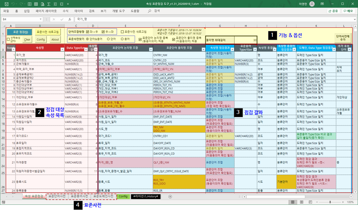Toggle the 좌->우 direction checkbox
This screenshot has width=358, height=212.
point(87,32)
